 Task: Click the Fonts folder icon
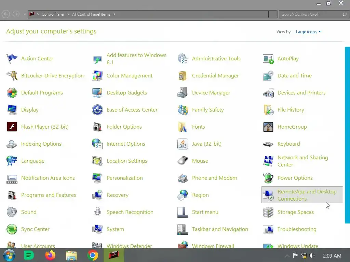click(x=183, y=127)
